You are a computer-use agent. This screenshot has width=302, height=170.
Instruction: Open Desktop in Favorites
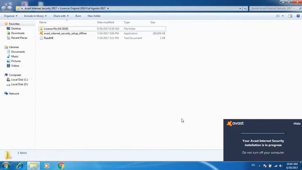(x=16, y=28)
